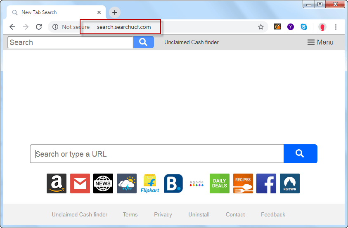Viewport: 348px width, 228px height.
Task: Open the Daily Deals tile
Action: pos(220,183)
